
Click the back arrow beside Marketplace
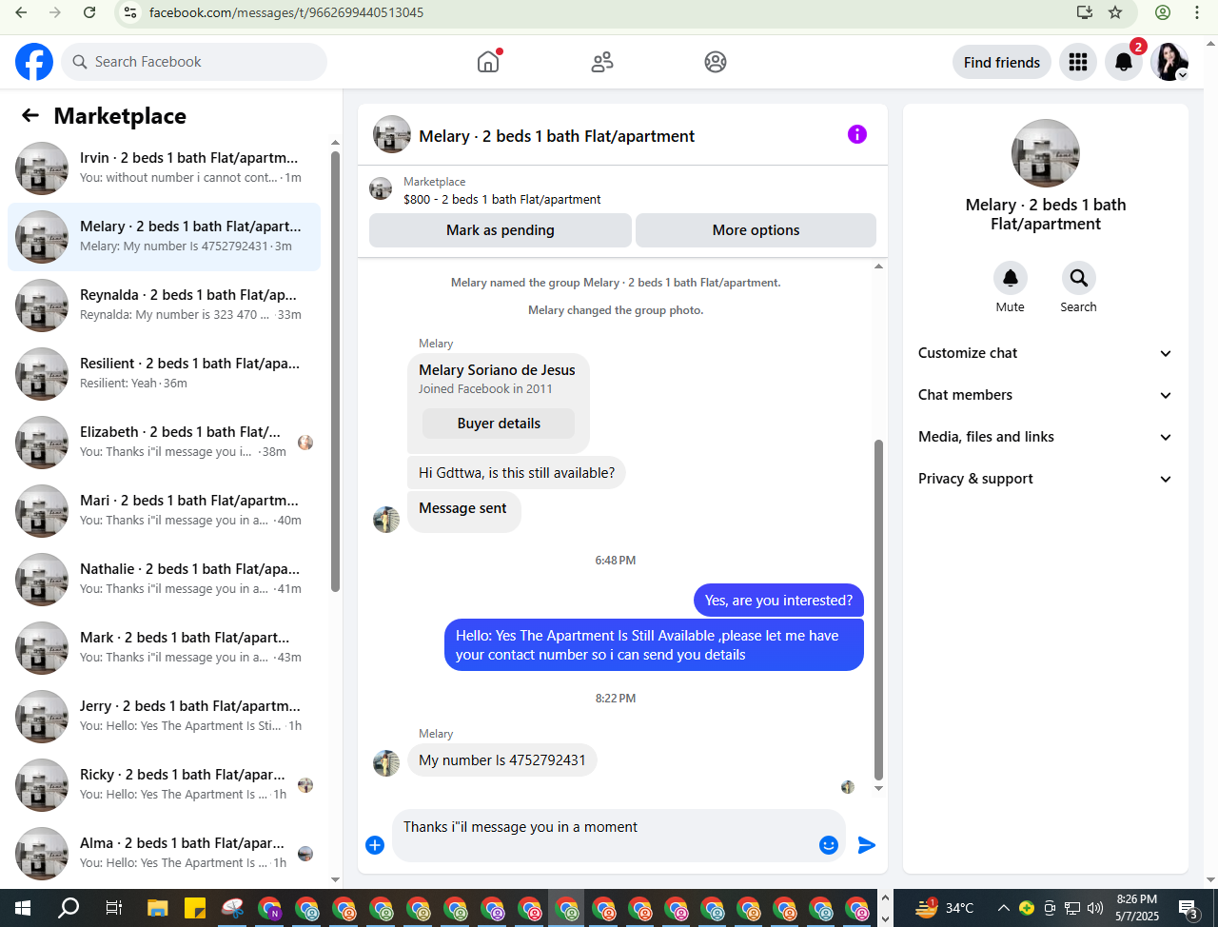tap(30, 115)
